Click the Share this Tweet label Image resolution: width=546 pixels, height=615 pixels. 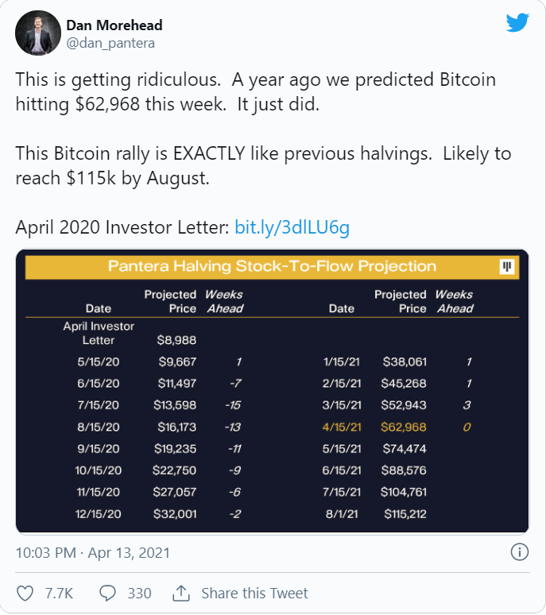[x=254, y=593]
